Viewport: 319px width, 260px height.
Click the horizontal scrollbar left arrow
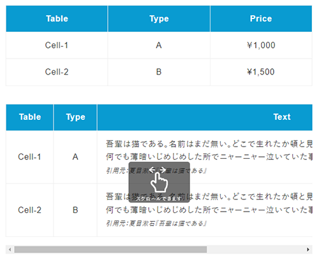coord(10,249)
